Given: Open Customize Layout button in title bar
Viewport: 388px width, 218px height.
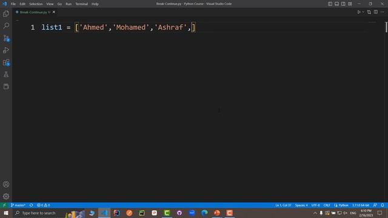Looking at the screenshot, I should point(350,4).
